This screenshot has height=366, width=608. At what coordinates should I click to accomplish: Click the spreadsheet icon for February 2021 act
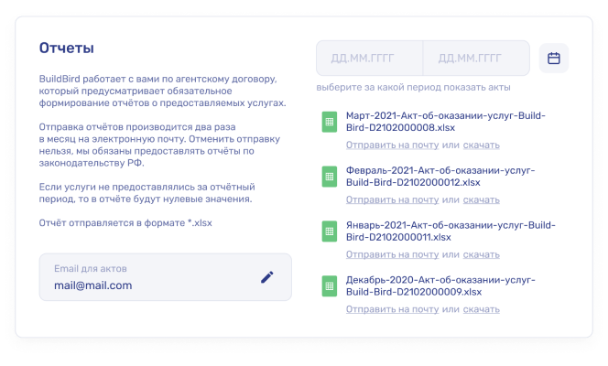329,177
